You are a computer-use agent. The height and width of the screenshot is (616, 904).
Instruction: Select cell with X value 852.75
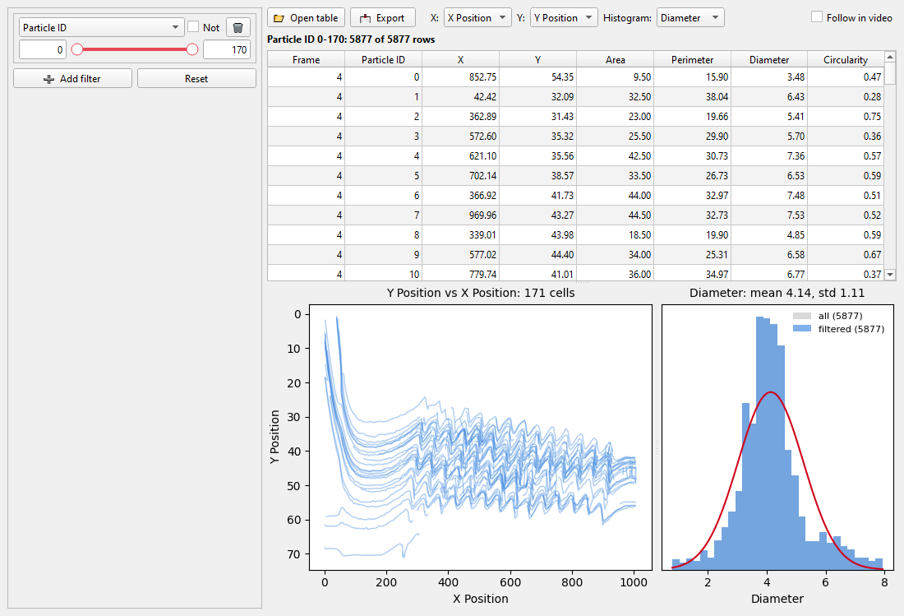(x=461, y=76)
